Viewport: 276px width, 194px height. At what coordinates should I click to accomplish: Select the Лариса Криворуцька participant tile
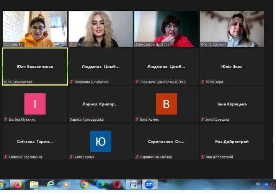click(101, 104)
